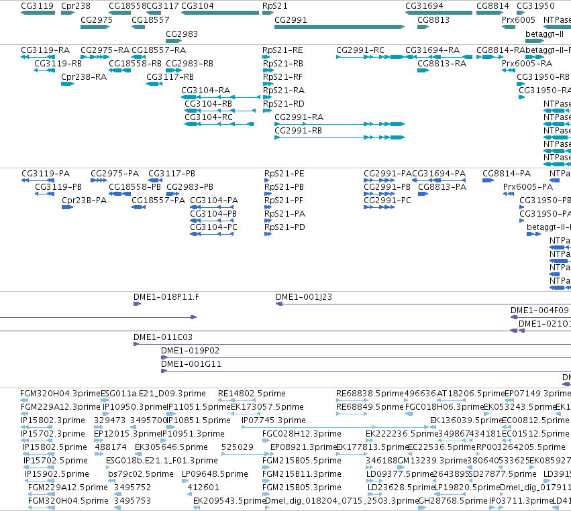Click the RE68838.5prime EST label
571x511 pixels.
370,394
